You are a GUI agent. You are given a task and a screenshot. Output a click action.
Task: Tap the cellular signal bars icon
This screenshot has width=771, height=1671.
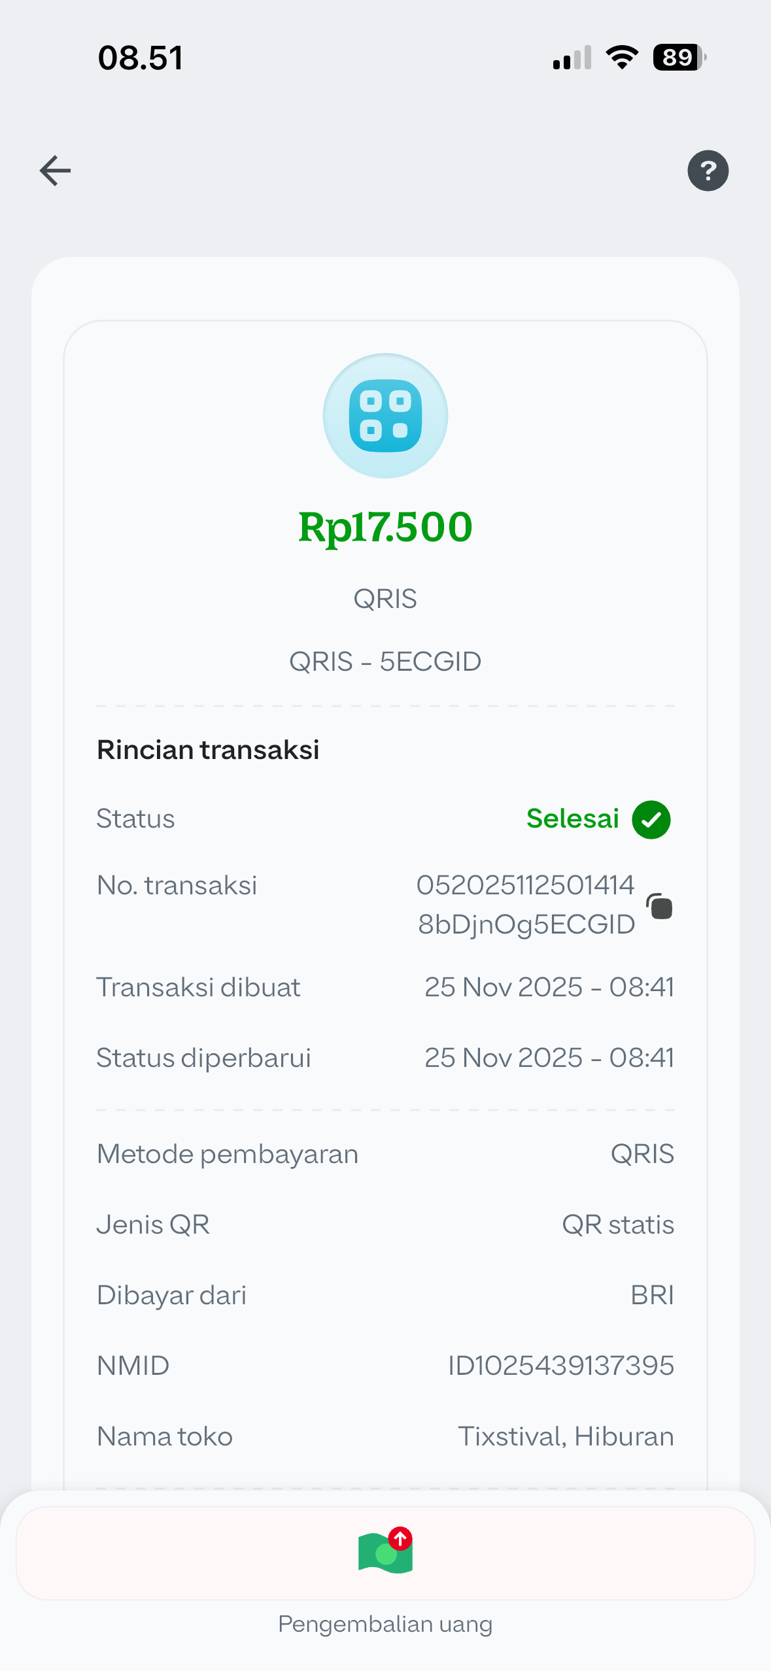[x=572, y=58]
